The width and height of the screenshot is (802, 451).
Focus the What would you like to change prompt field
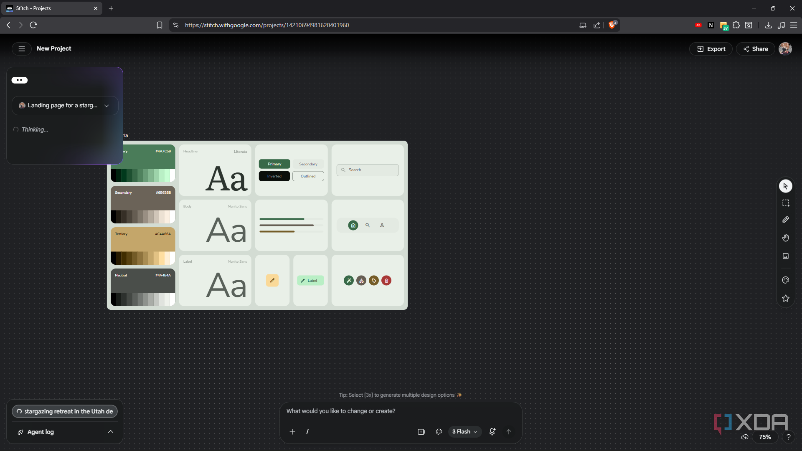400,411
